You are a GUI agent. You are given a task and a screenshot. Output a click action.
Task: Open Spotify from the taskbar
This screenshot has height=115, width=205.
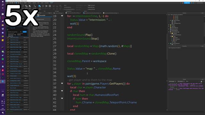[x=3, y=59]
